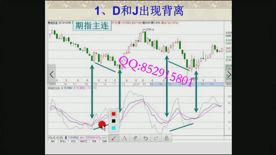Pick the cyan pen color

point(113,128)
